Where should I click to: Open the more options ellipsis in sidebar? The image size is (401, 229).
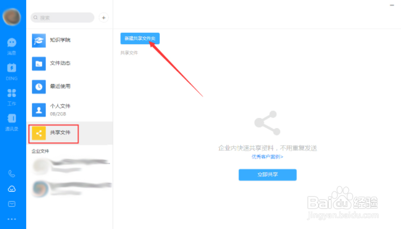(x=11, y=219)
